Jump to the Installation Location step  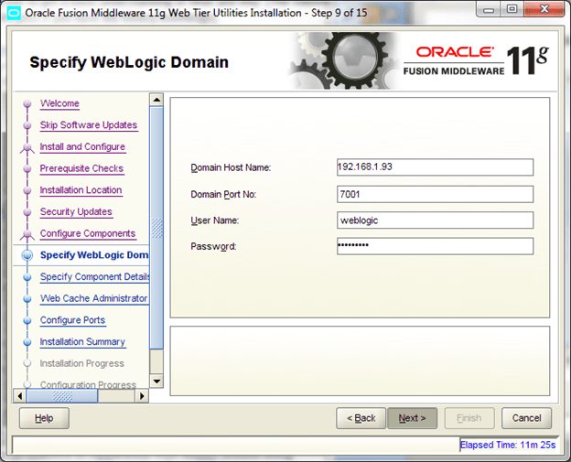81,190
